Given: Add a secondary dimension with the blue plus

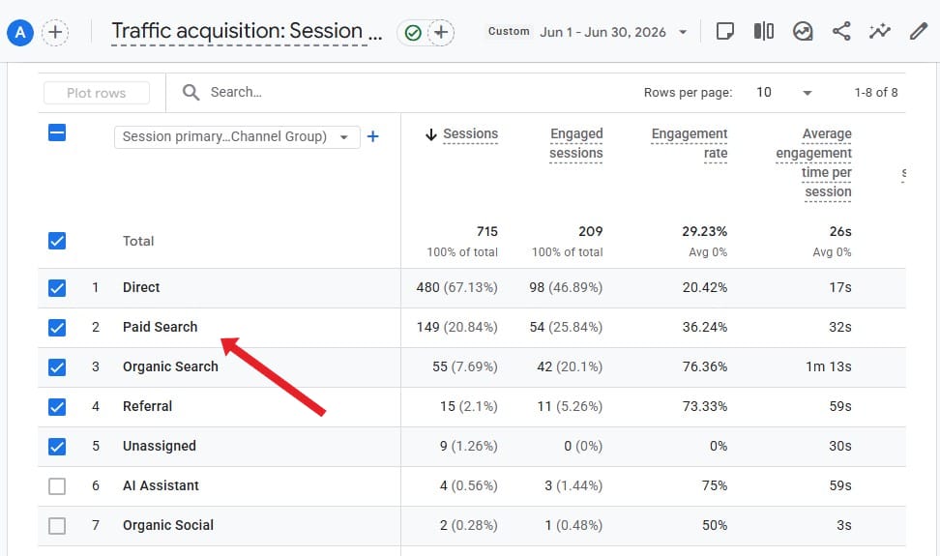Looking at the screenshot, I should (373, 136).
